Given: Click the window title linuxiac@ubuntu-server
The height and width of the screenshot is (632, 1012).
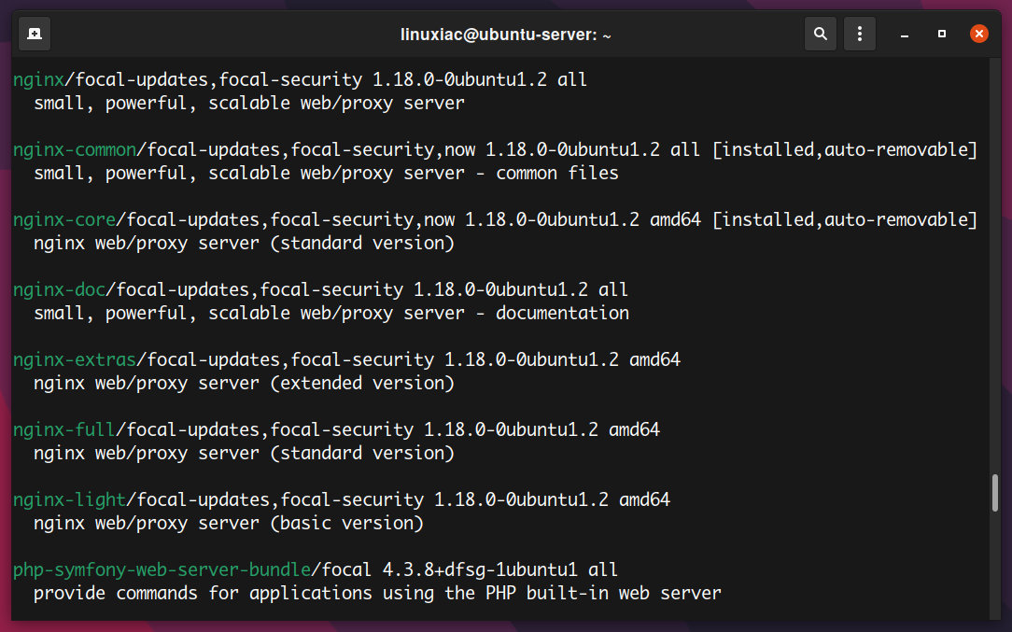Looking at the screenshot, I should point(505,35).
